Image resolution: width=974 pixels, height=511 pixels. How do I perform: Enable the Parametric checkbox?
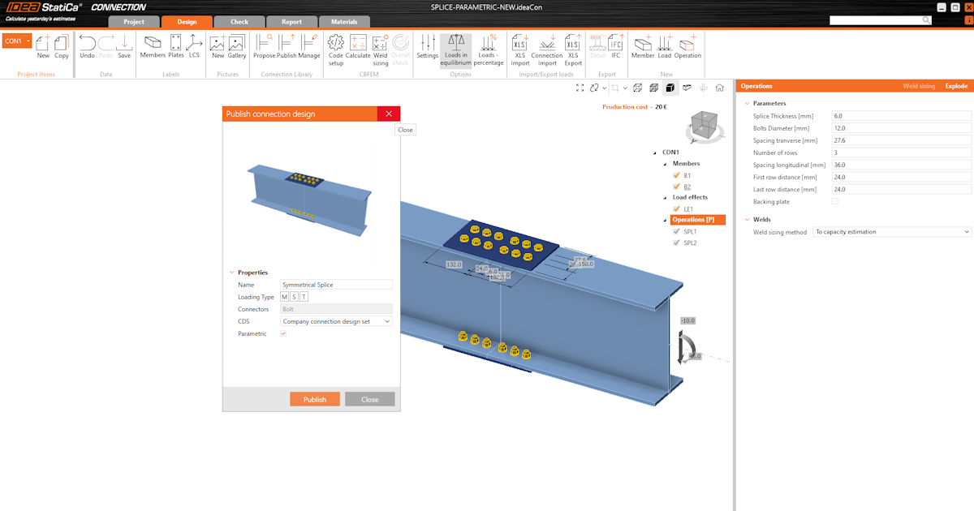coord(282,333)
